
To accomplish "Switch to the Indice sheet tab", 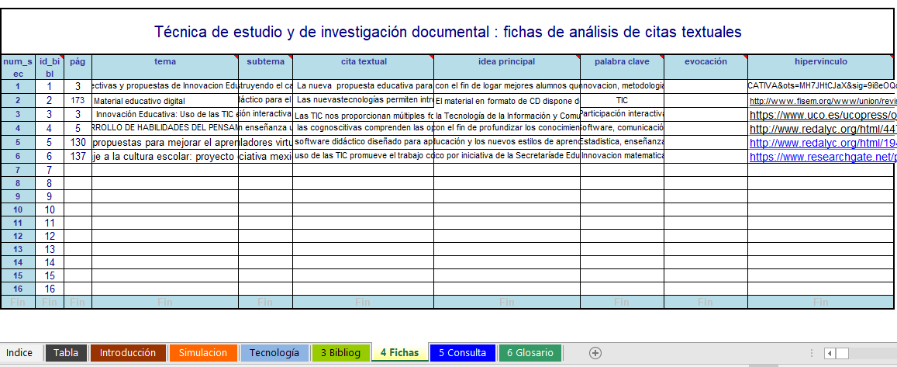I will 19,353.
